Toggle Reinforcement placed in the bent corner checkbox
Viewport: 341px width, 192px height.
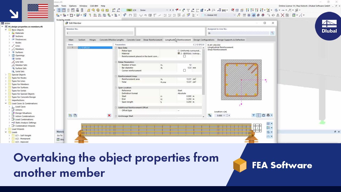[184, 56]
